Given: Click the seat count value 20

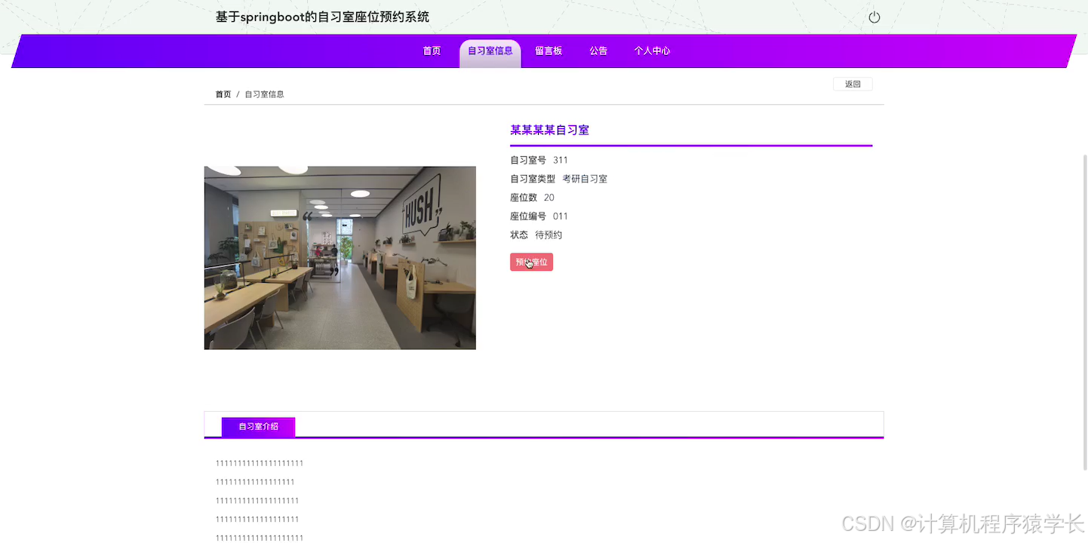Looking at the screenshot, I should (x=550, y=197).
